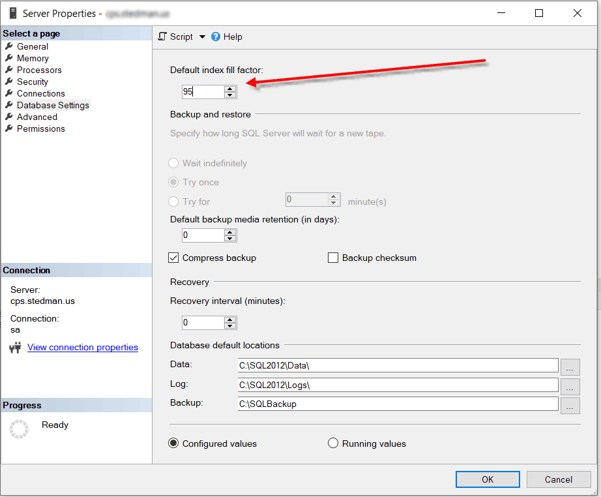
Task: Select the Processors page icon
Action: point(9,70)
